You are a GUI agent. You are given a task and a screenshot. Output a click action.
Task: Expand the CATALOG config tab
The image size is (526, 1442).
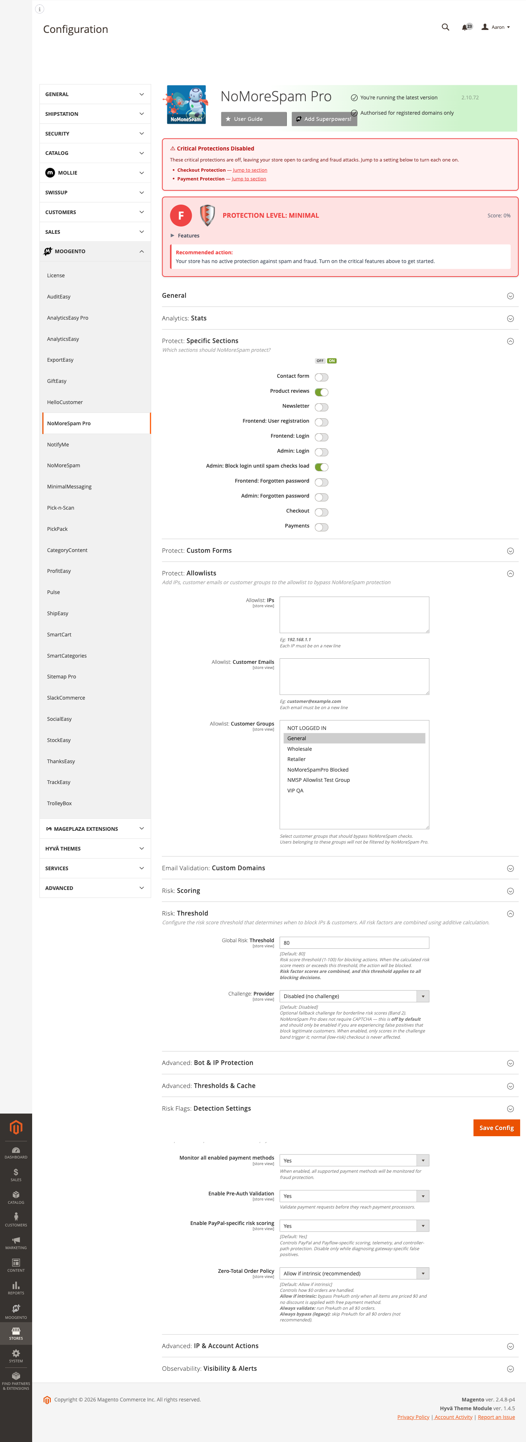point(95,153)
